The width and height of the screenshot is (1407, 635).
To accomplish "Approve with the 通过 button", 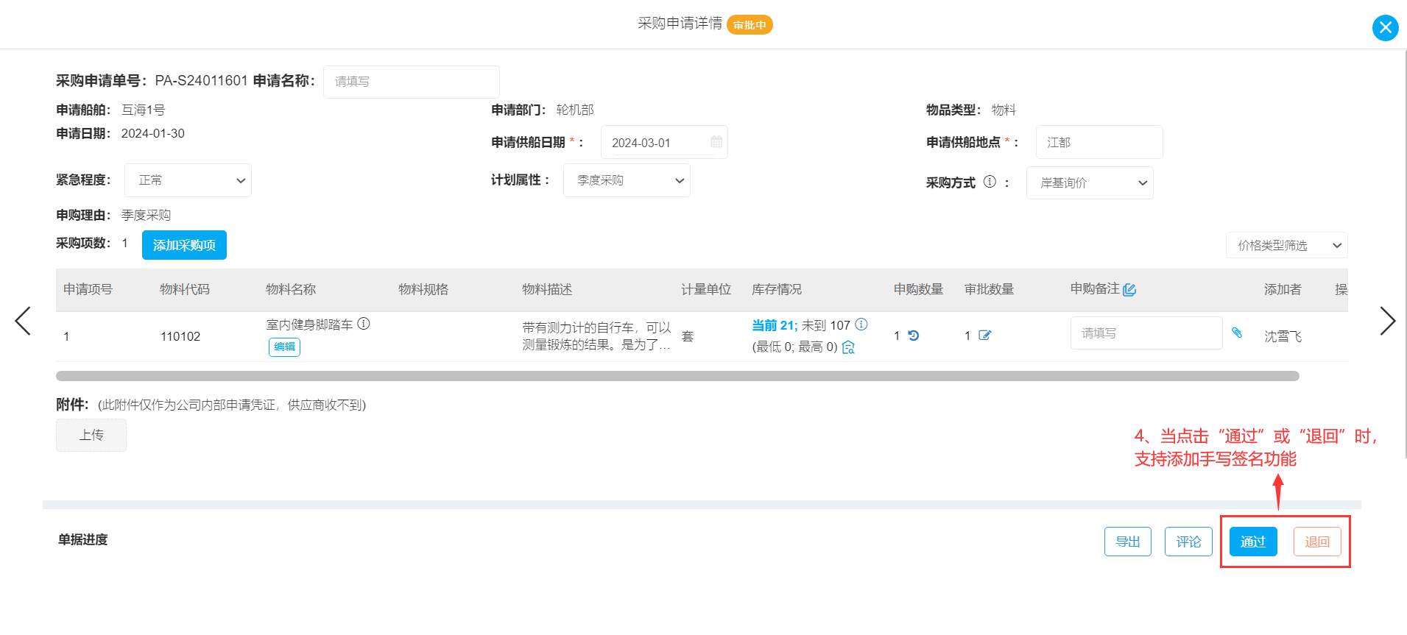I will point(1253,542).
